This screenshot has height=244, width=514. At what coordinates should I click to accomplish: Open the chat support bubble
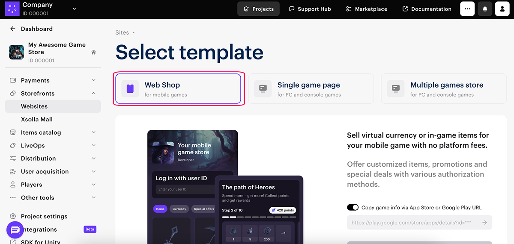(x=15, y=230)
